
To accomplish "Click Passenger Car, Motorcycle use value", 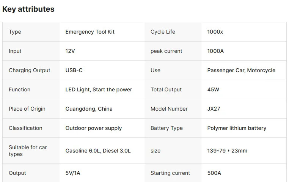I will pos(241,70).
